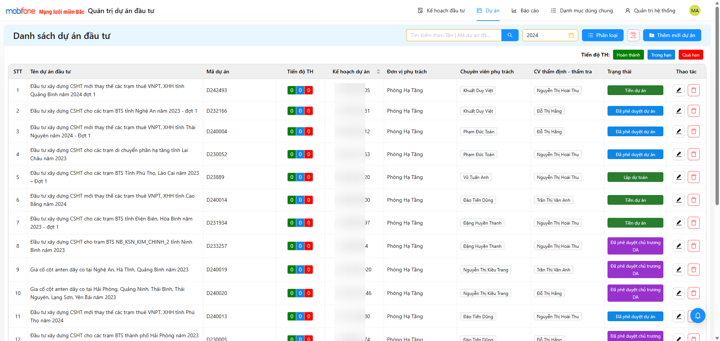The height and width of the screenshot is (341, 720).
Task: Switch to the Báo cáo menu
Action: coord(525,10)
